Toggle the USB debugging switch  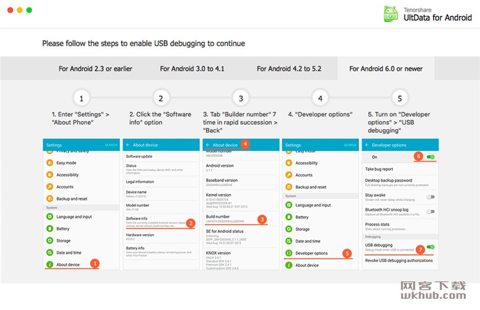coord(431,247)
